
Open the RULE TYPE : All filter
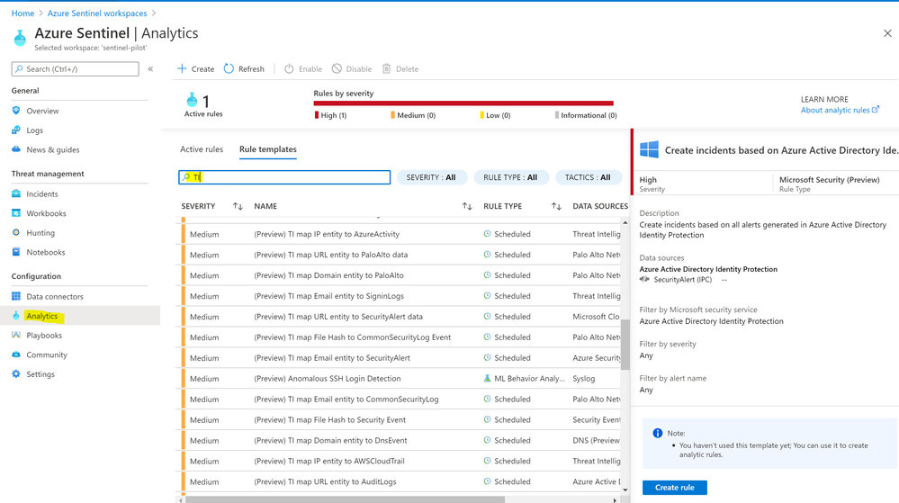(x=511, y=177)
